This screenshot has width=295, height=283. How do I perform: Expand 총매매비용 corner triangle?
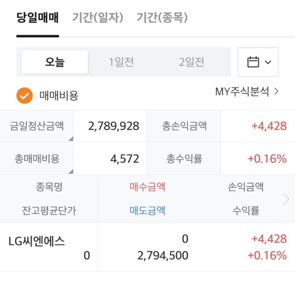pos(71,171)
